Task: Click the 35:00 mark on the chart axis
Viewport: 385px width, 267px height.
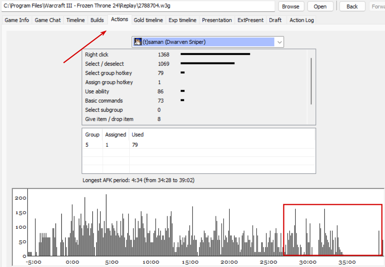Action: tap(347, 262)
